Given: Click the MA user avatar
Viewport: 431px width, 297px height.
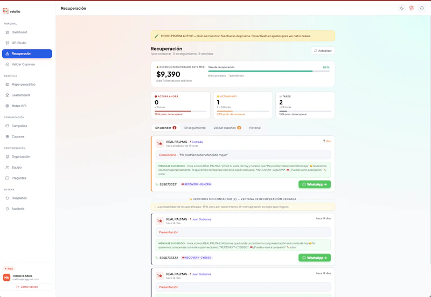Looking at the screenshot, I should pos(6,278).
